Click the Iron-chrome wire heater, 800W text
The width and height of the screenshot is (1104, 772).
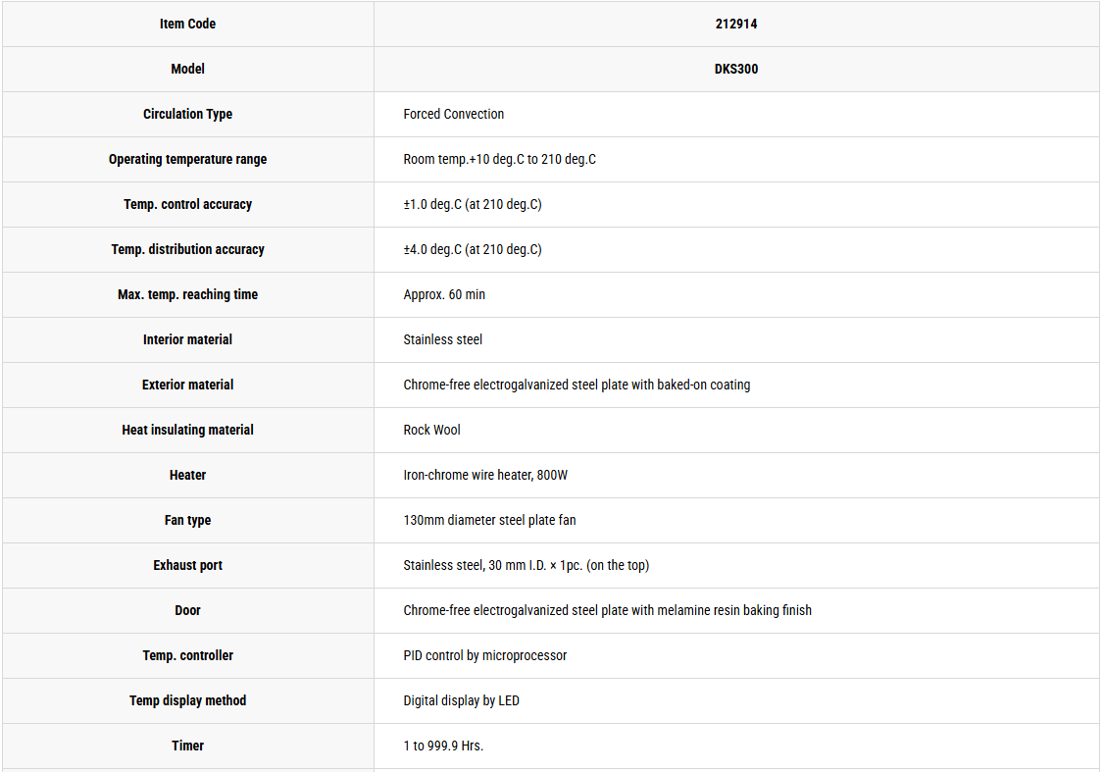tap(485, 475)
